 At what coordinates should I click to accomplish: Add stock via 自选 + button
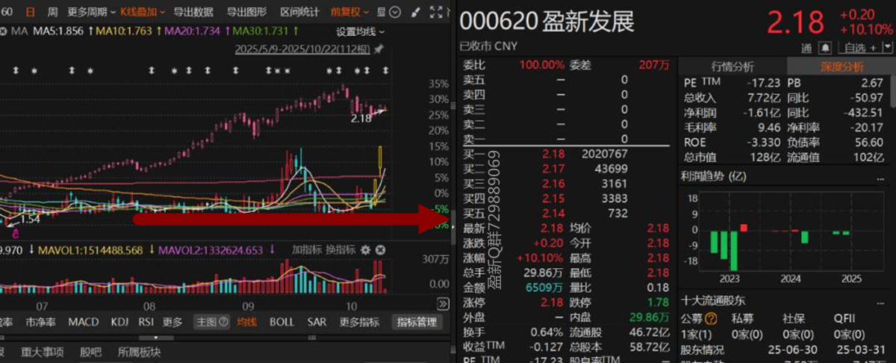point(859,48)
